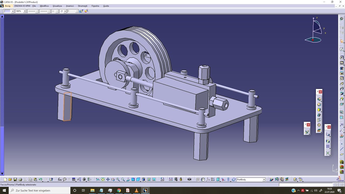Select the Pocket tool in right toolbar
345x194 pixels.
point(342,63)
